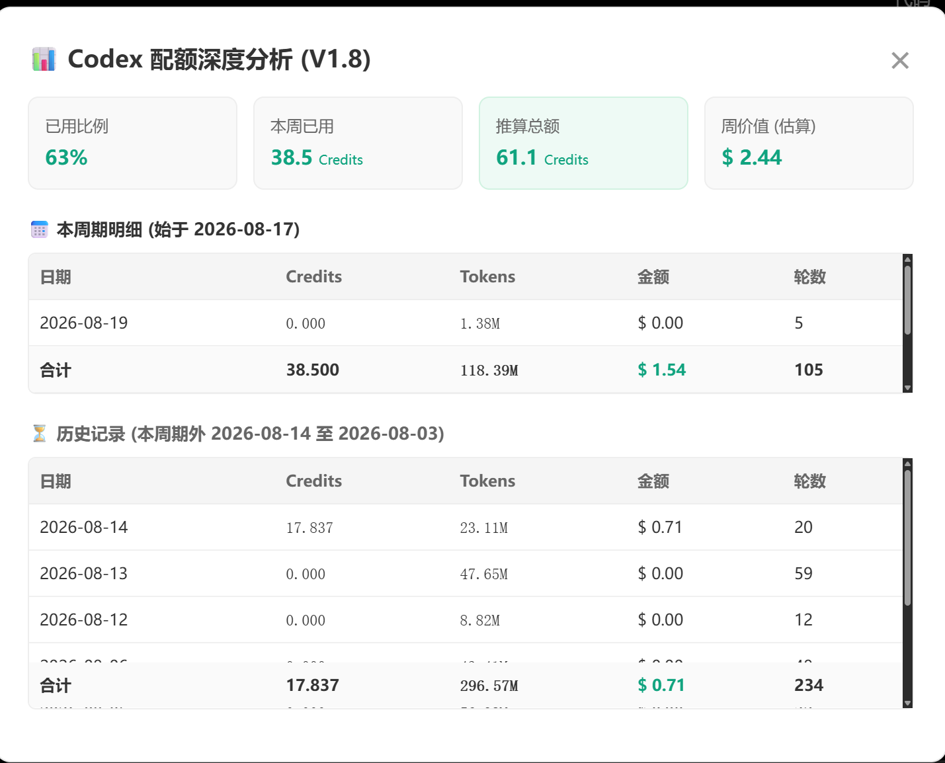Click the bar chart icon beside the Codex title
This screenshot has height=763, width=945.
44,60
